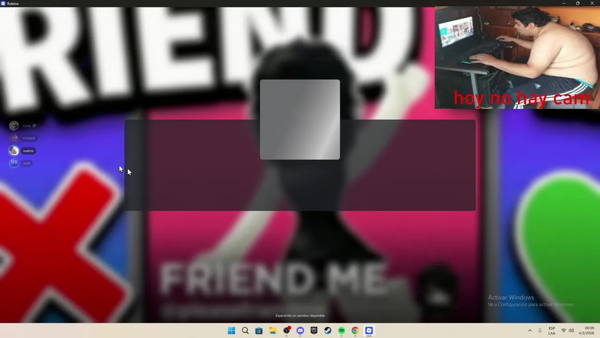Open Steam from the taskbar
This screenshot has width=600, height=338.
[328, 330]
